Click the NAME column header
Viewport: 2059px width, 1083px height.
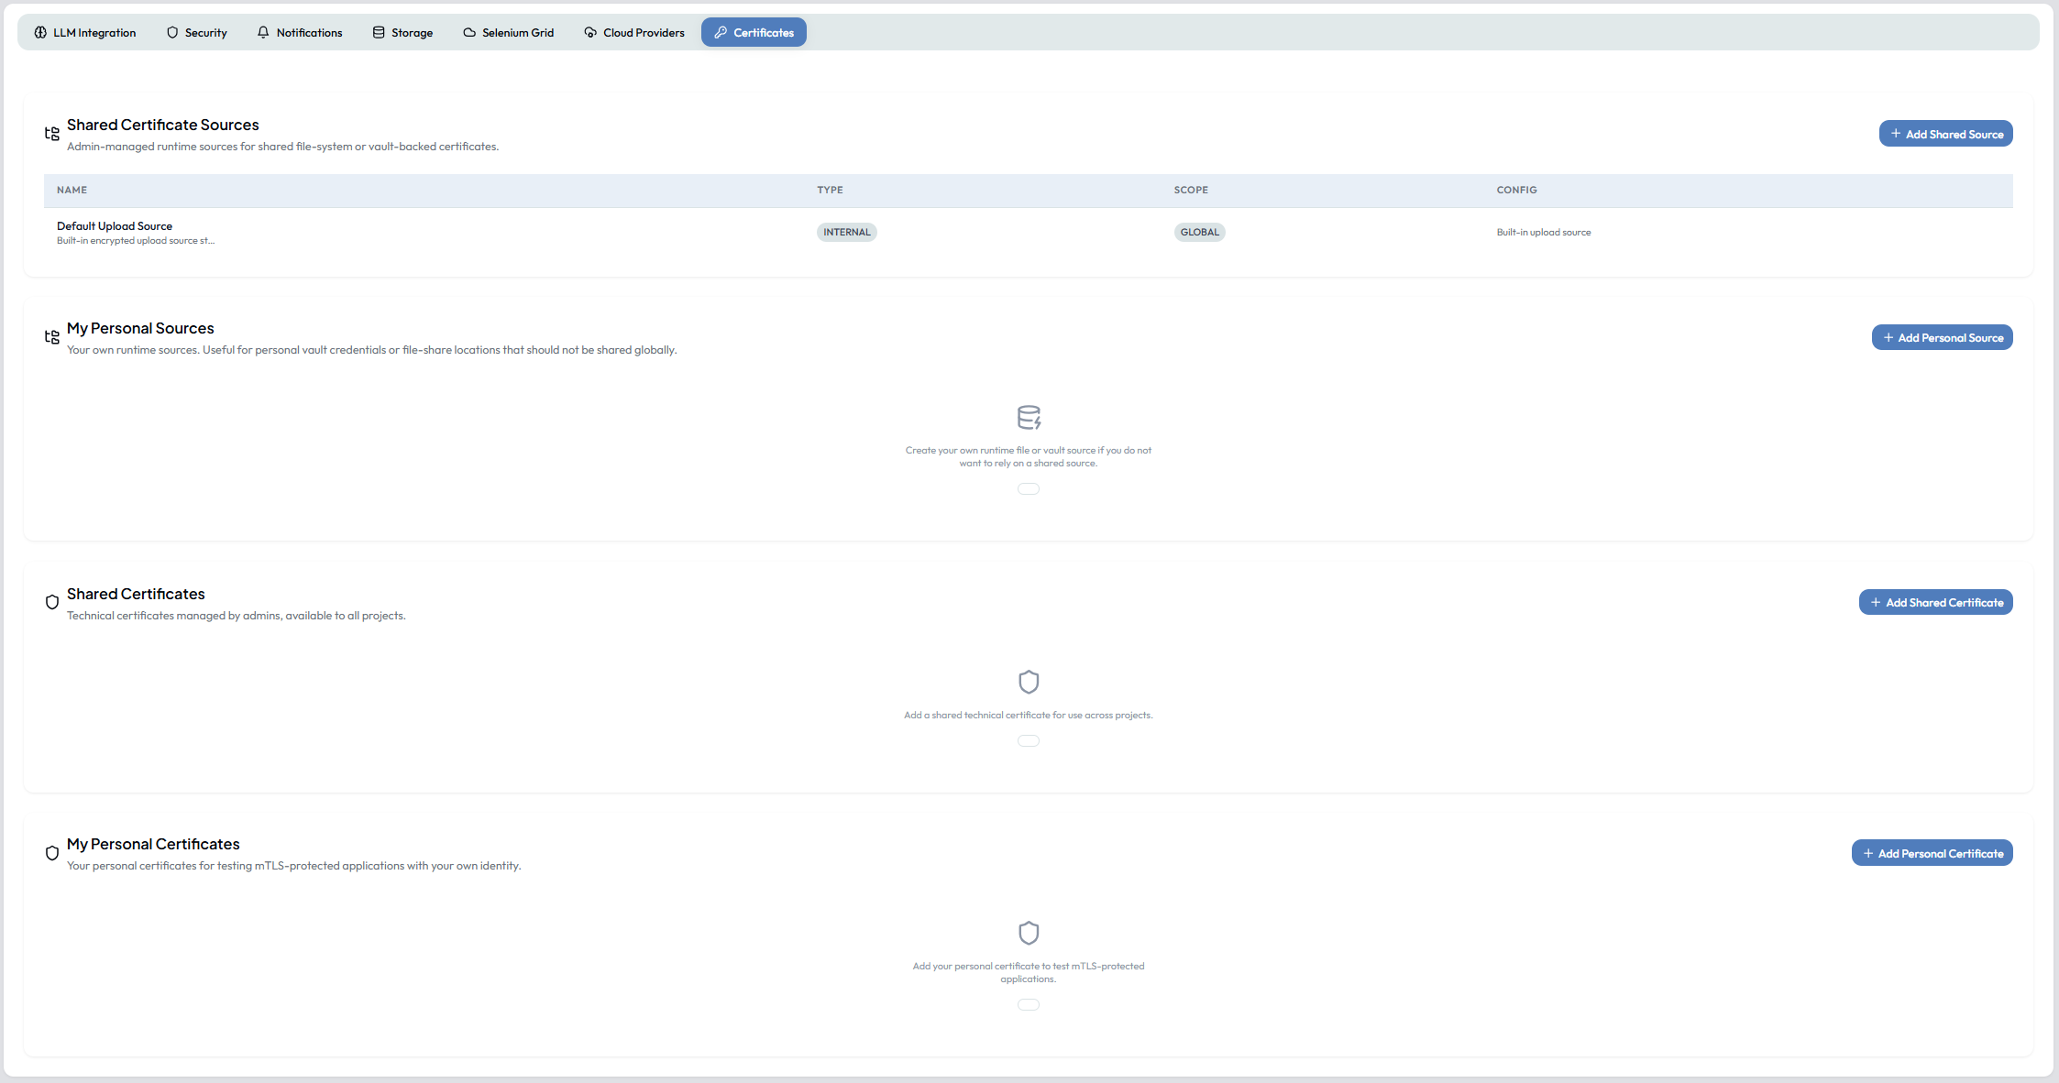click(72, 190)
